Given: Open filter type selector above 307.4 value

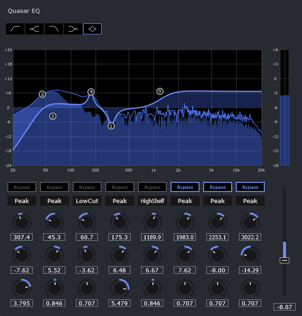Looking at the screenshot, I should 22,201.
